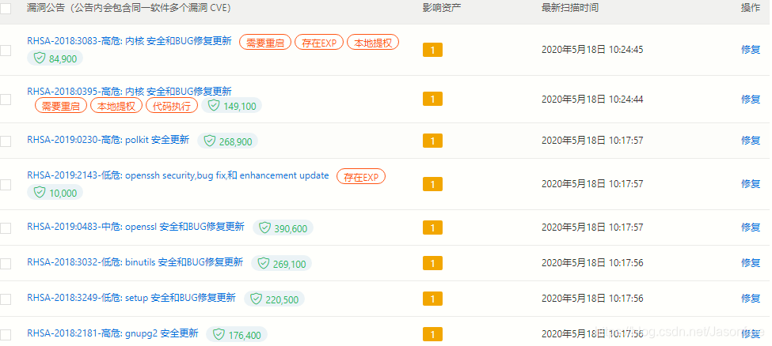Click shield icon beside 269,100 count
Image resolution: width=772 pixels, height=346 pixels.
(264, 263)
